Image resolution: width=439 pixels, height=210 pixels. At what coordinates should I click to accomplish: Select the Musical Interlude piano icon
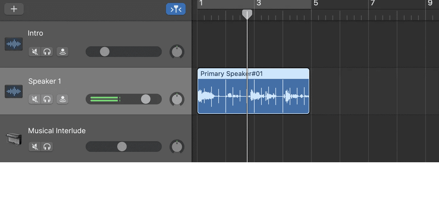pyautogui.click(x=14, y=139)
